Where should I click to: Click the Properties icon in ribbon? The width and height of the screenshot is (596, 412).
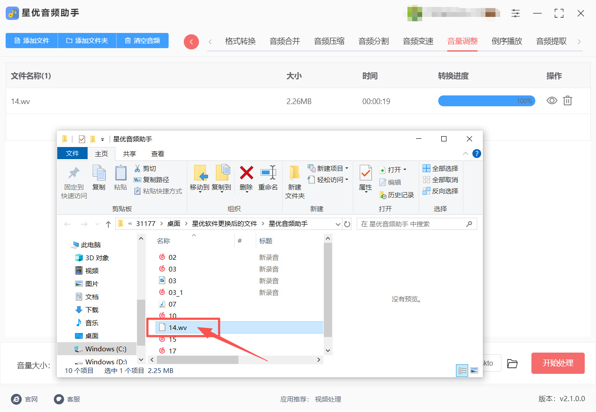pyautogui.click(x=365, y=174)
